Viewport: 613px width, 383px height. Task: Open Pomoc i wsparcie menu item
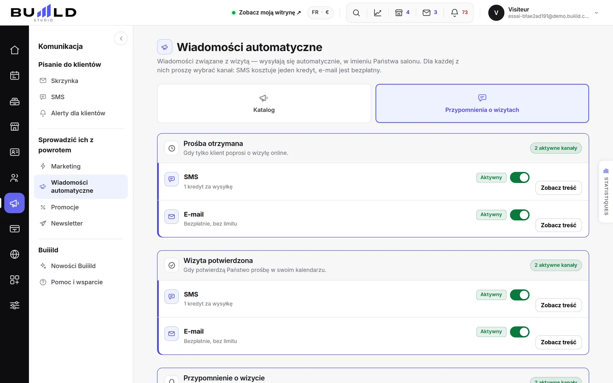tap(81, 282)
